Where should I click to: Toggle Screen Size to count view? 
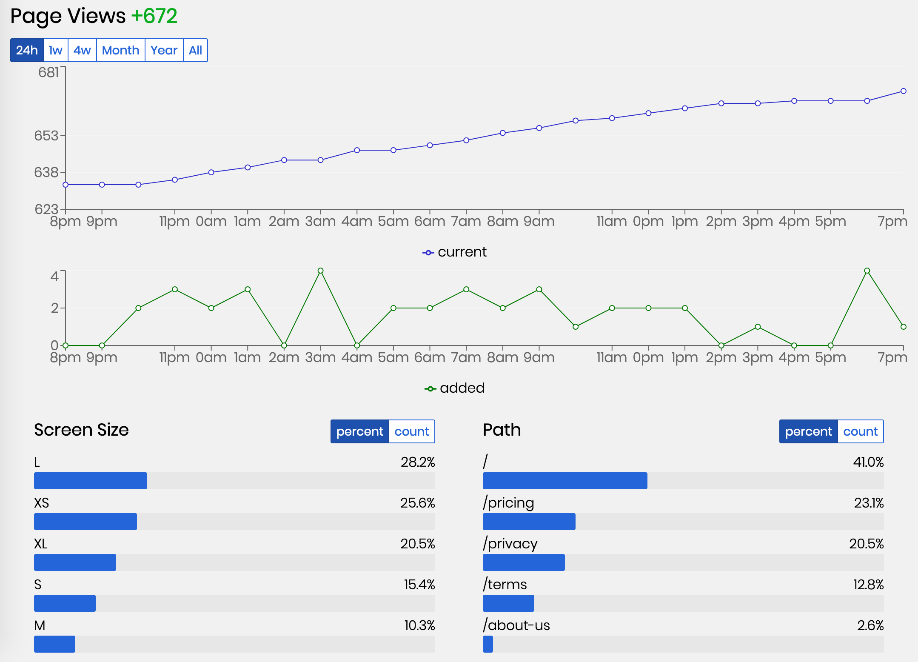[411, 431]
